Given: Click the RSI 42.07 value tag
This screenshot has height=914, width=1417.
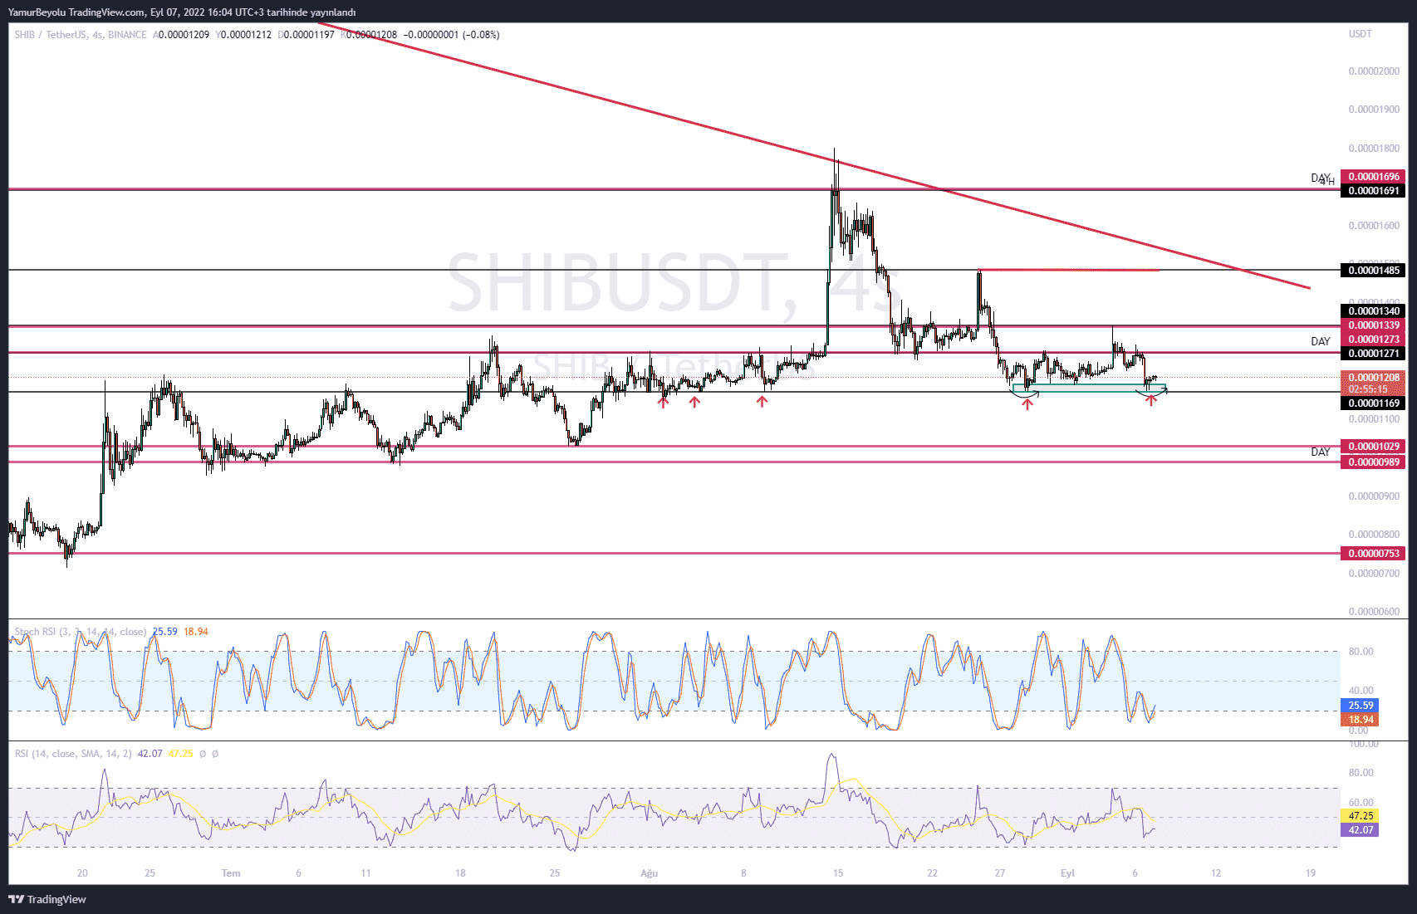Looking at the screenshot, I should pos(1360,830).
